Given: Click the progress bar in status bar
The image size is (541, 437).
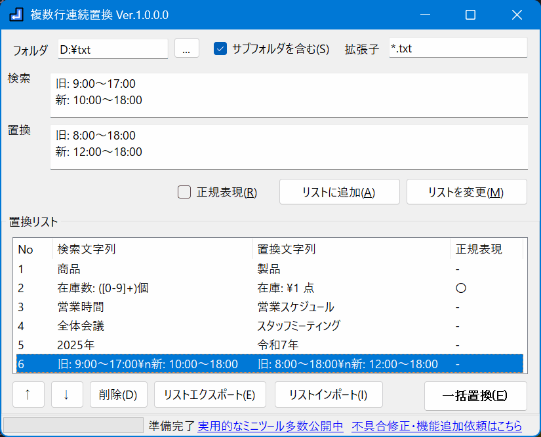Looking at the screenshot, I should 73,426.
